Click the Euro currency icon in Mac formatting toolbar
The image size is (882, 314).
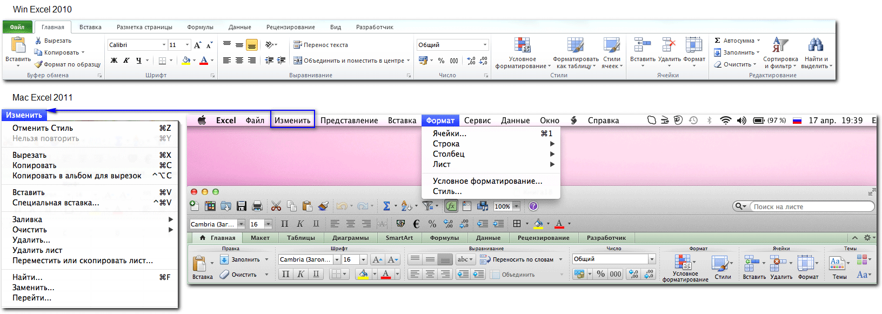[x=416, y=224]
